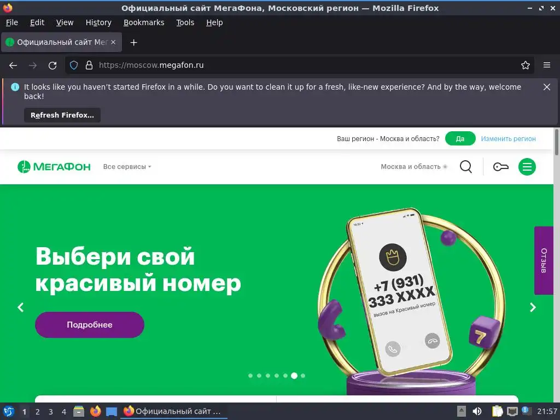Open the Edit menu

point(37,22)
